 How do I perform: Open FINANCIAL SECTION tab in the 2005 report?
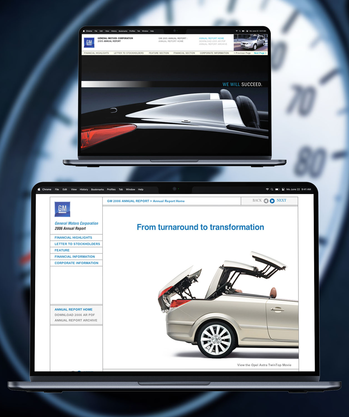(184, 53)
